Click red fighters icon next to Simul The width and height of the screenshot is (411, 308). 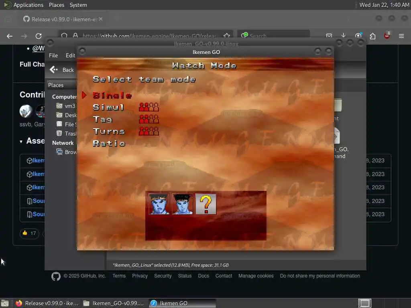(x=149, y=107)
